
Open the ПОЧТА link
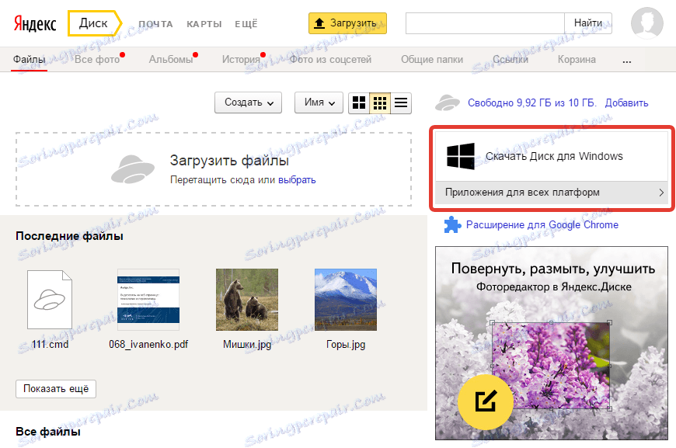155,24
